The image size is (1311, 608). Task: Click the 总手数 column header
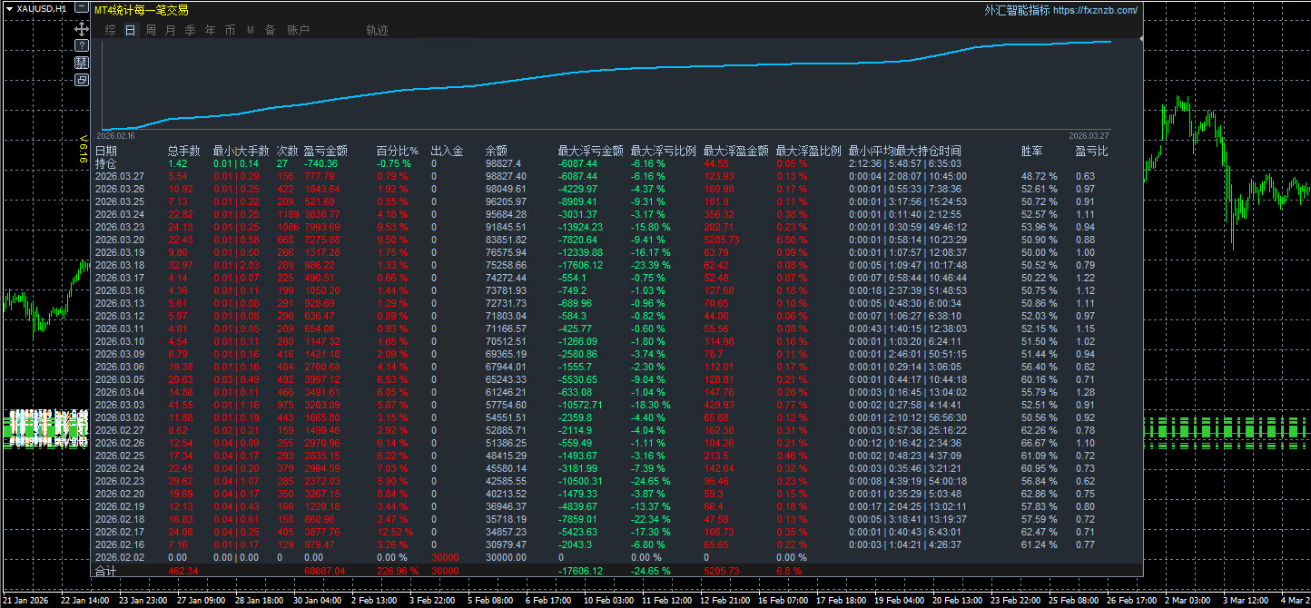pos(184,151)
